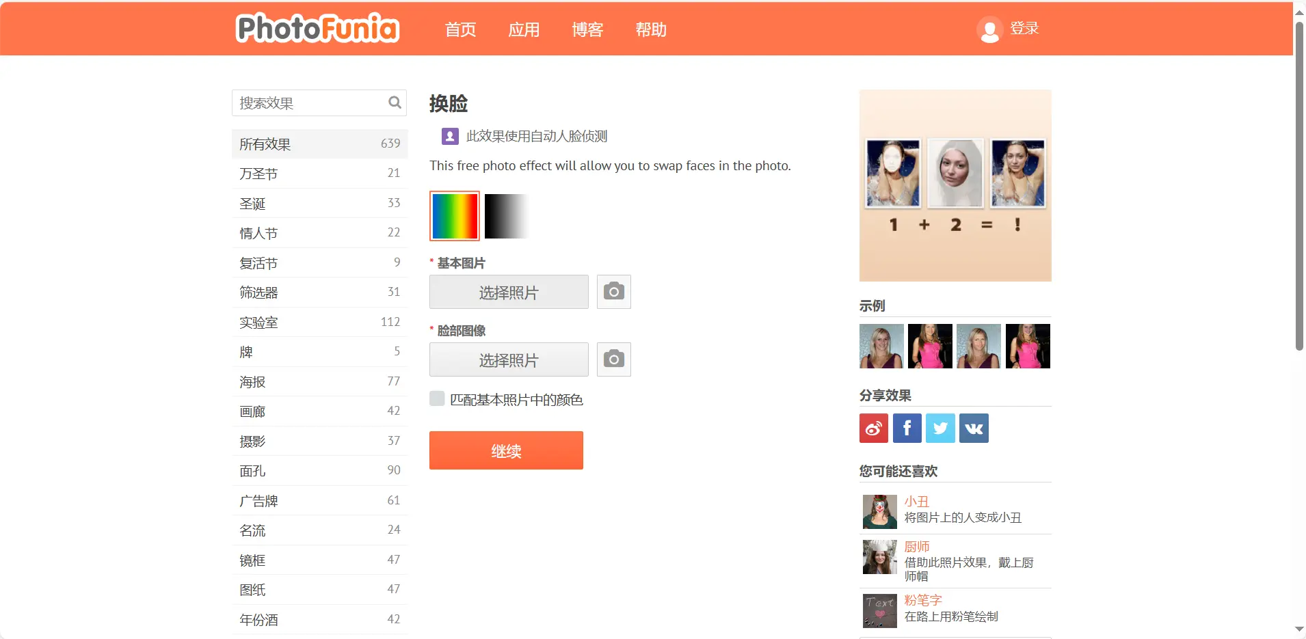Open the 应用 menu in the header

524,29
